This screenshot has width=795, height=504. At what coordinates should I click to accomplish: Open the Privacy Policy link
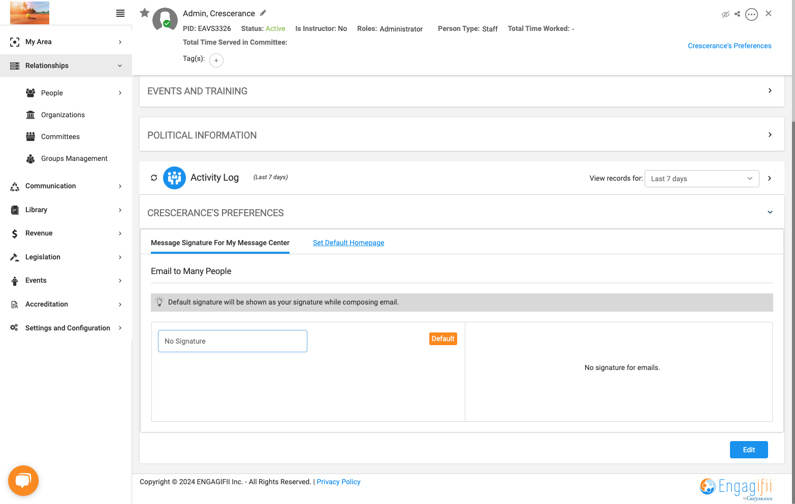point(338,482)
